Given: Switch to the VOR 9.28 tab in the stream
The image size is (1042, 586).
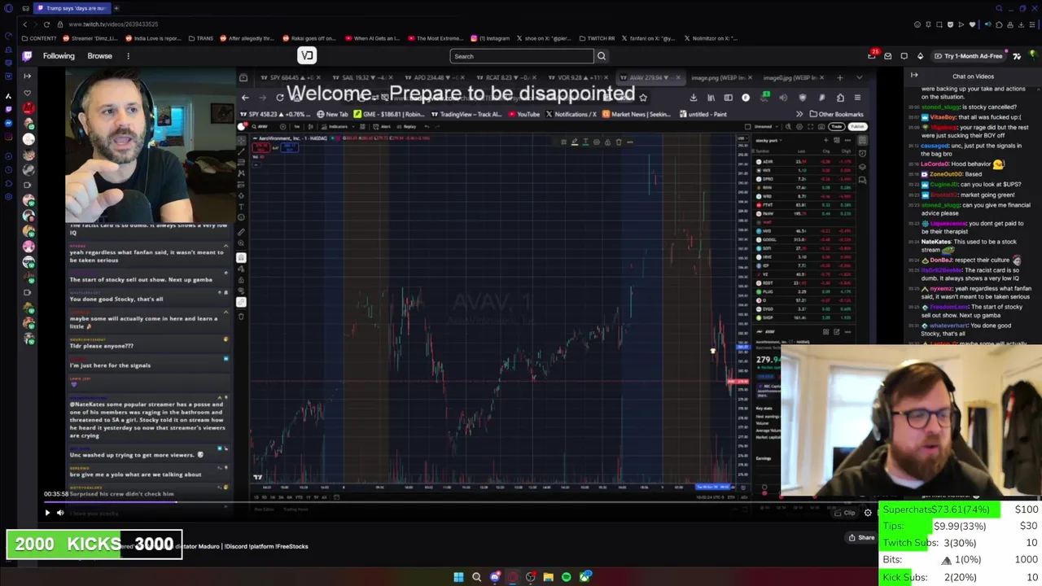Looking at the screenshot, I should [576, 77].
